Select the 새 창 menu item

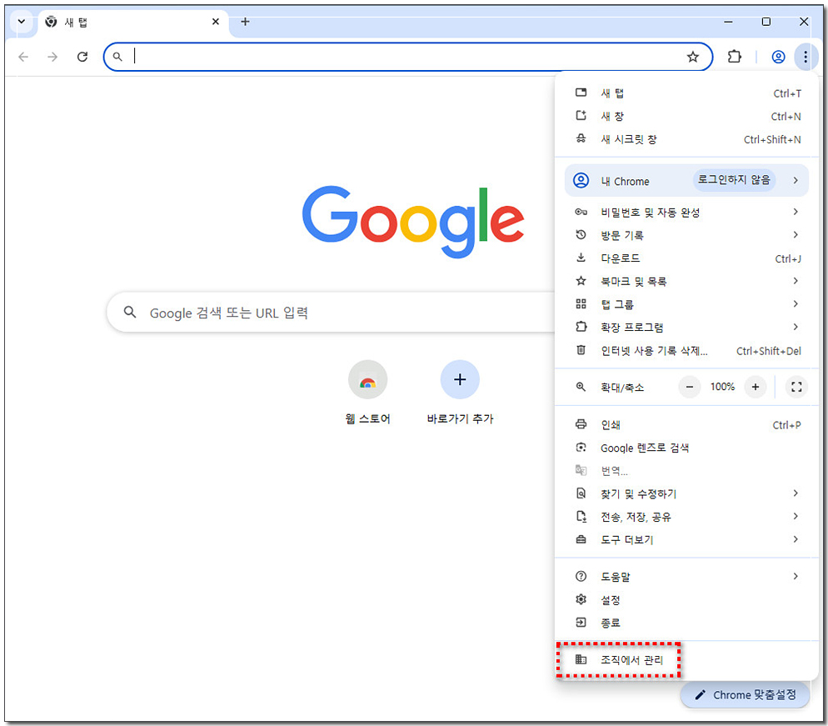[x=687, y=116]
